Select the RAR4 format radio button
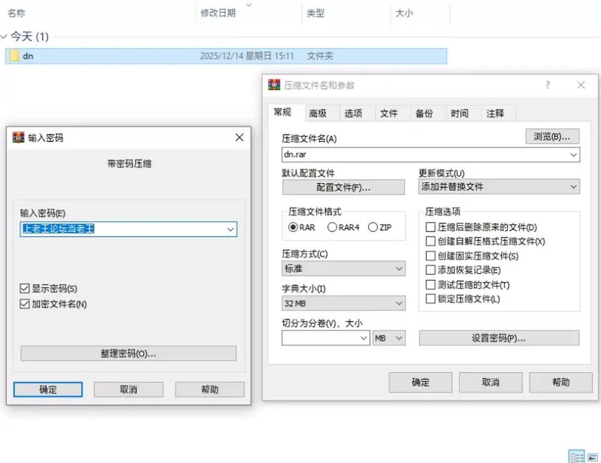This screenshot has width=601, height=463. [x=332, y=227]
